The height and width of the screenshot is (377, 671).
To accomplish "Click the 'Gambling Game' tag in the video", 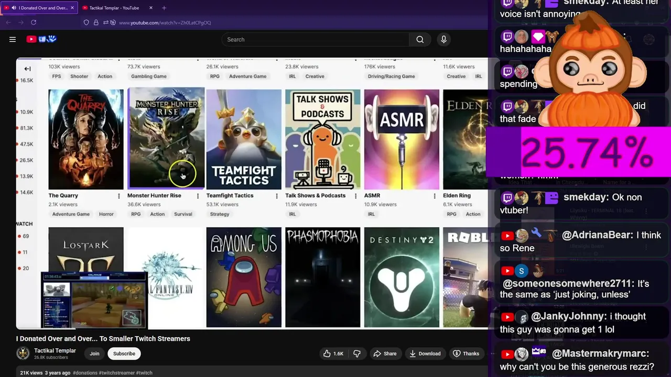I will click(x=149, y=76).
